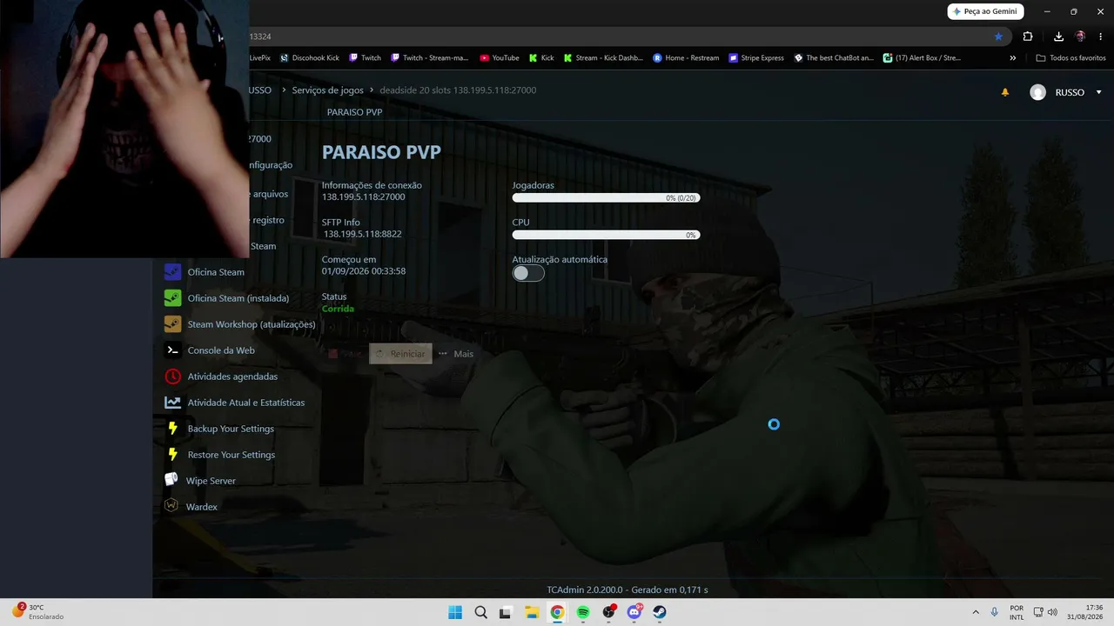Viewport: 1114px width, 626px height.
Task: Click the Chrome profile avatar
Action: (1080, 37)
